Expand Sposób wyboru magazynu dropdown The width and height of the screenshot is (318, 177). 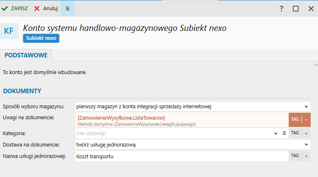click(x=306, y=107)
